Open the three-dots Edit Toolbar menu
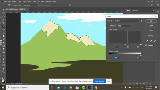The image size is (160, 90). [x=3, y=75]
